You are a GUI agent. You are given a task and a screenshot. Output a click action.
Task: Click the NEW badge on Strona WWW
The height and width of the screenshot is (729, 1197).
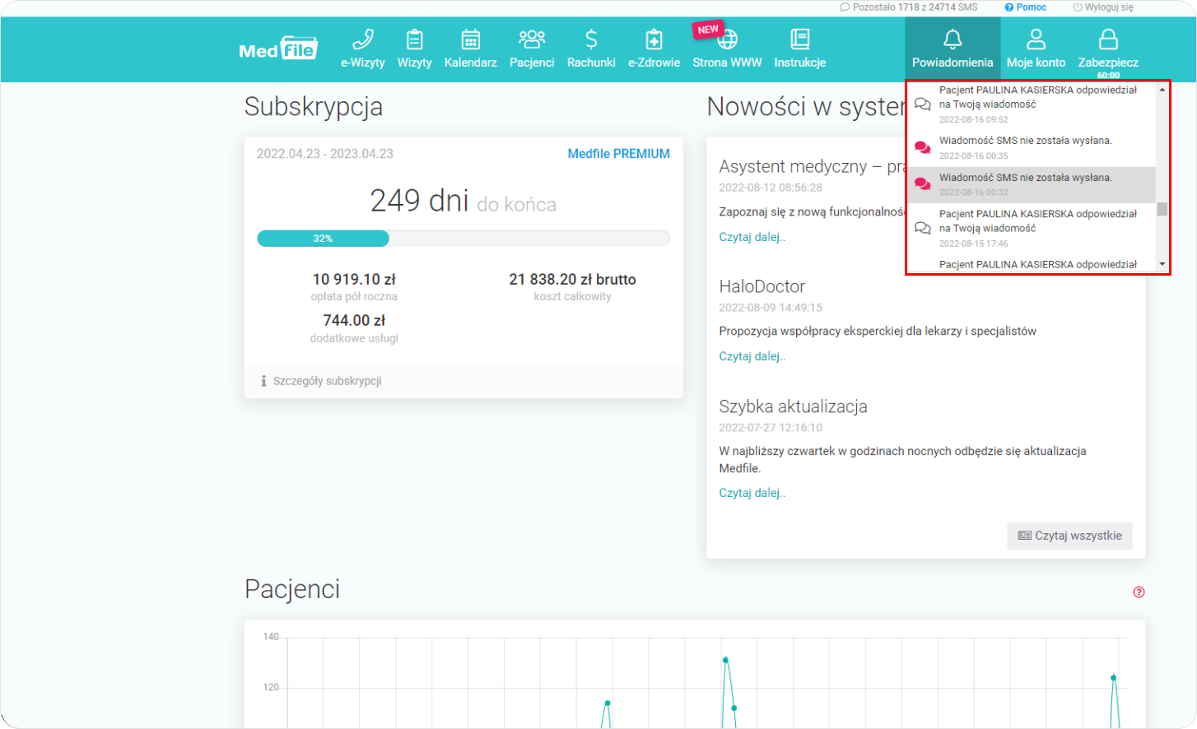pos(708,29)
